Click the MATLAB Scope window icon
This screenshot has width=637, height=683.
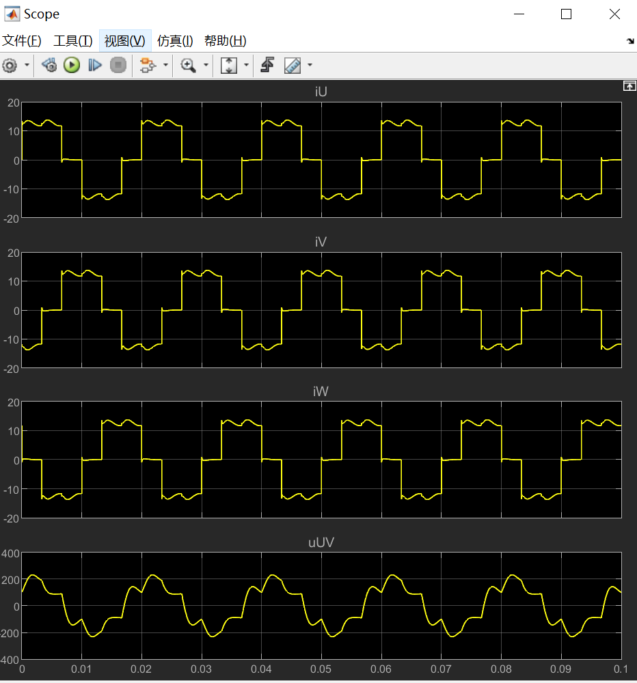click(12, 14)
